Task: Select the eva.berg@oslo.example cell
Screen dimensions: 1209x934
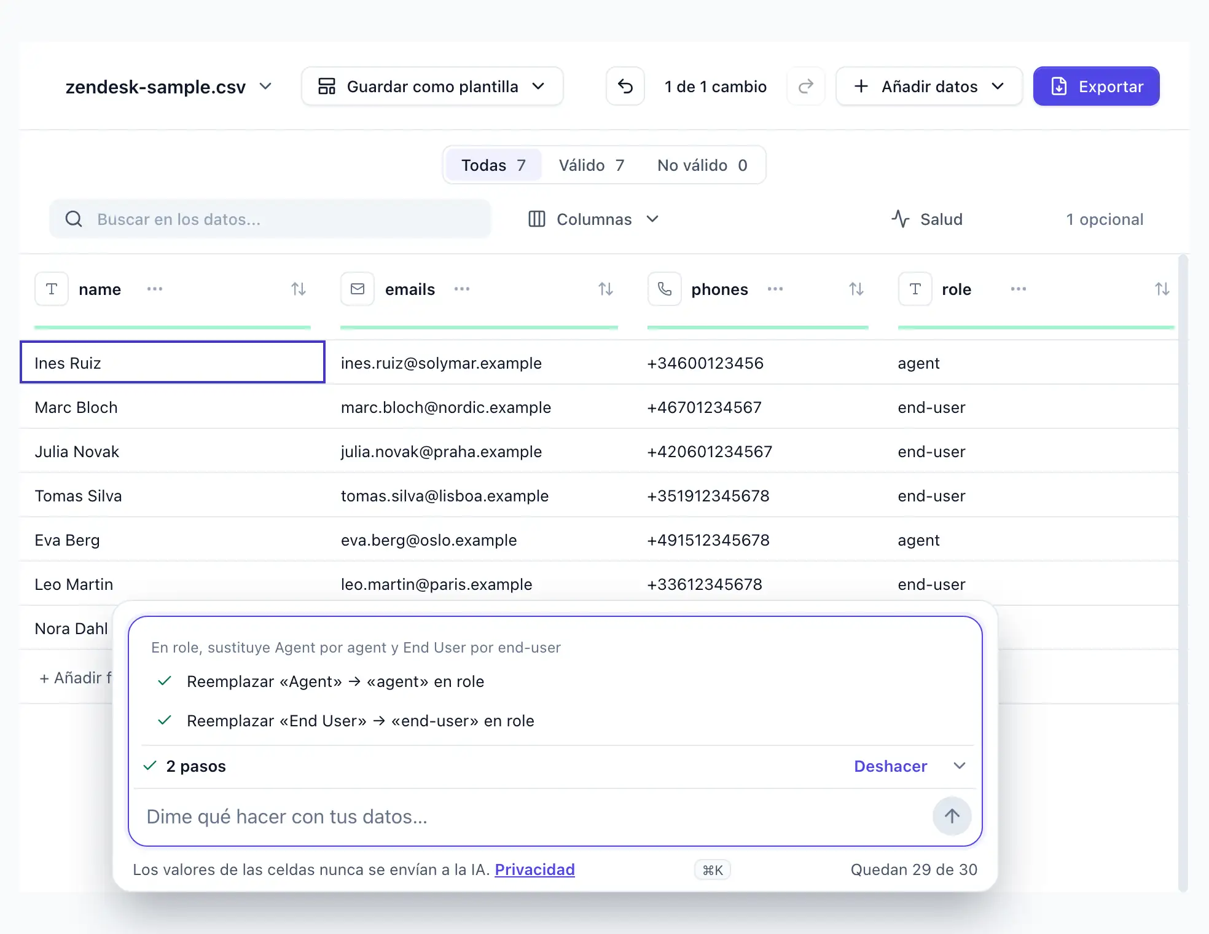Action: coord(479,540)
